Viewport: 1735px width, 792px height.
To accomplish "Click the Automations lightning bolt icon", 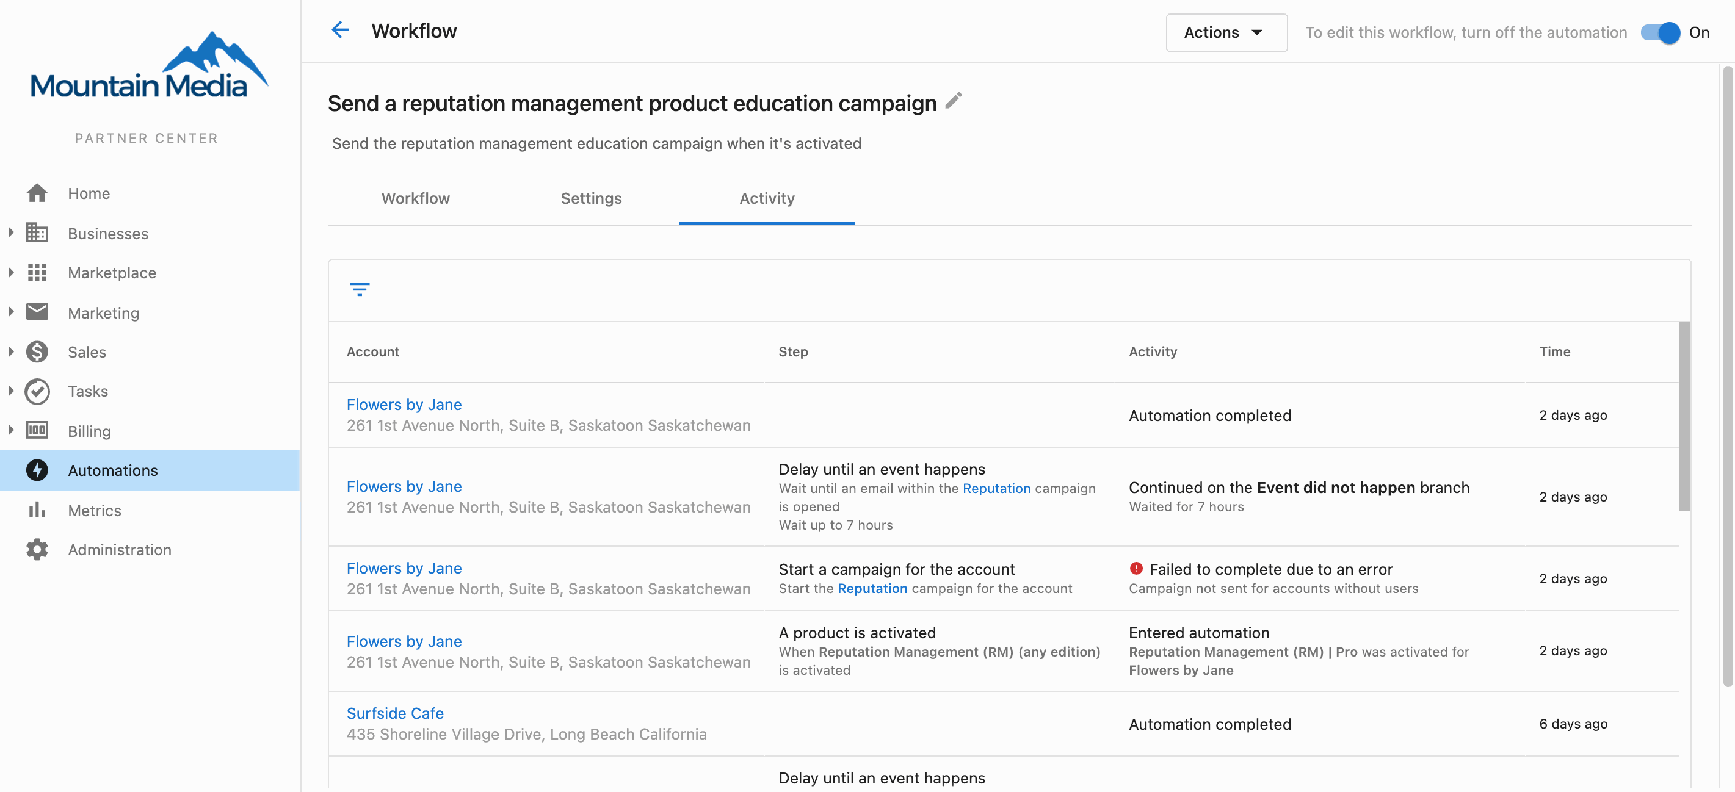I will (37, 470).
